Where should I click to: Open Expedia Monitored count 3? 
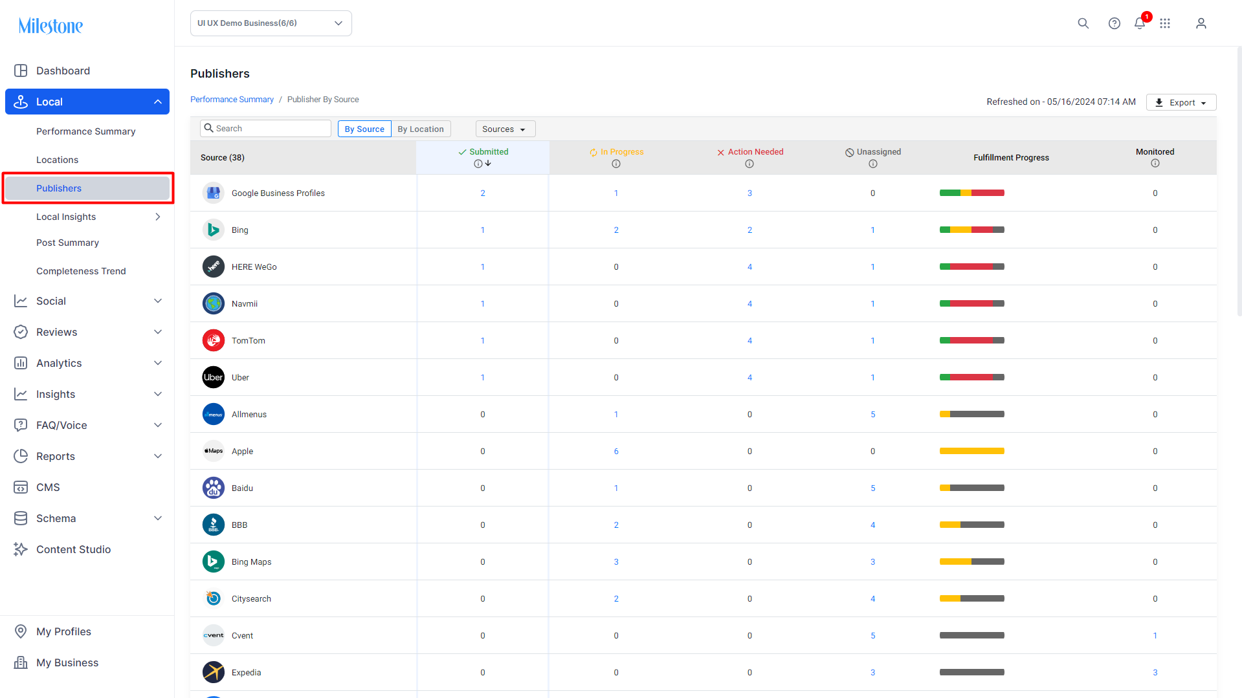click(x=1155, y=672)
